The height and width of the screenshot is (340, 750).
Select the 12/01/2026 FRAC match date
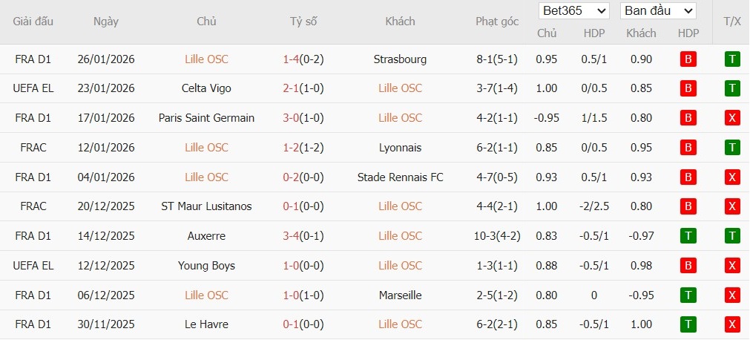pyautogui.click(x=106, y=148)
